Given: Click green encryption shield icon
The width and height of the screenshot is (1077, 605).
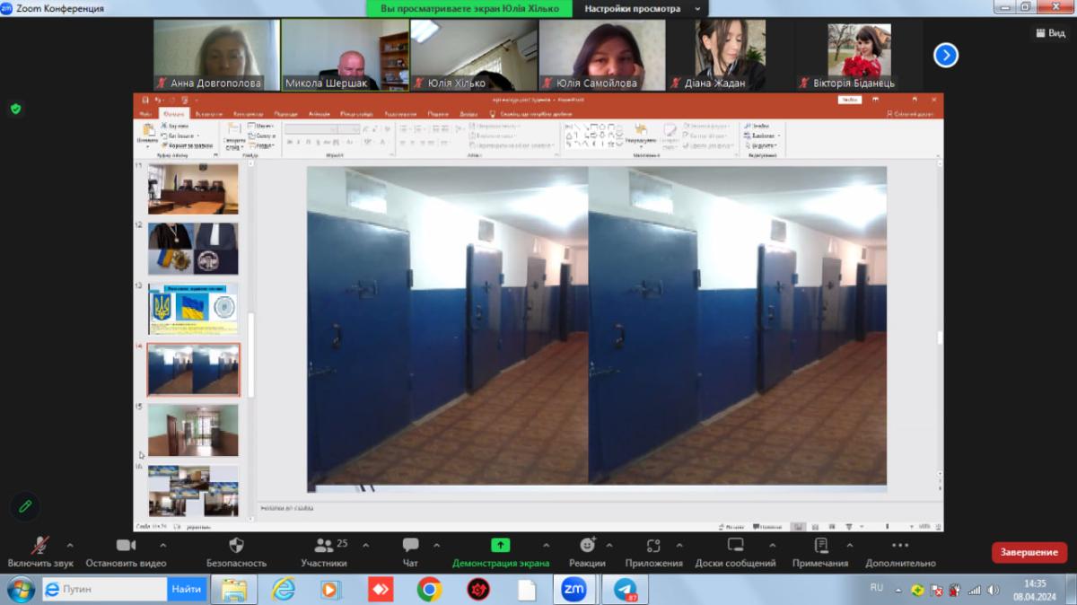Looking at the screenshot, I should pyautogui.click(x=15, y=109).
